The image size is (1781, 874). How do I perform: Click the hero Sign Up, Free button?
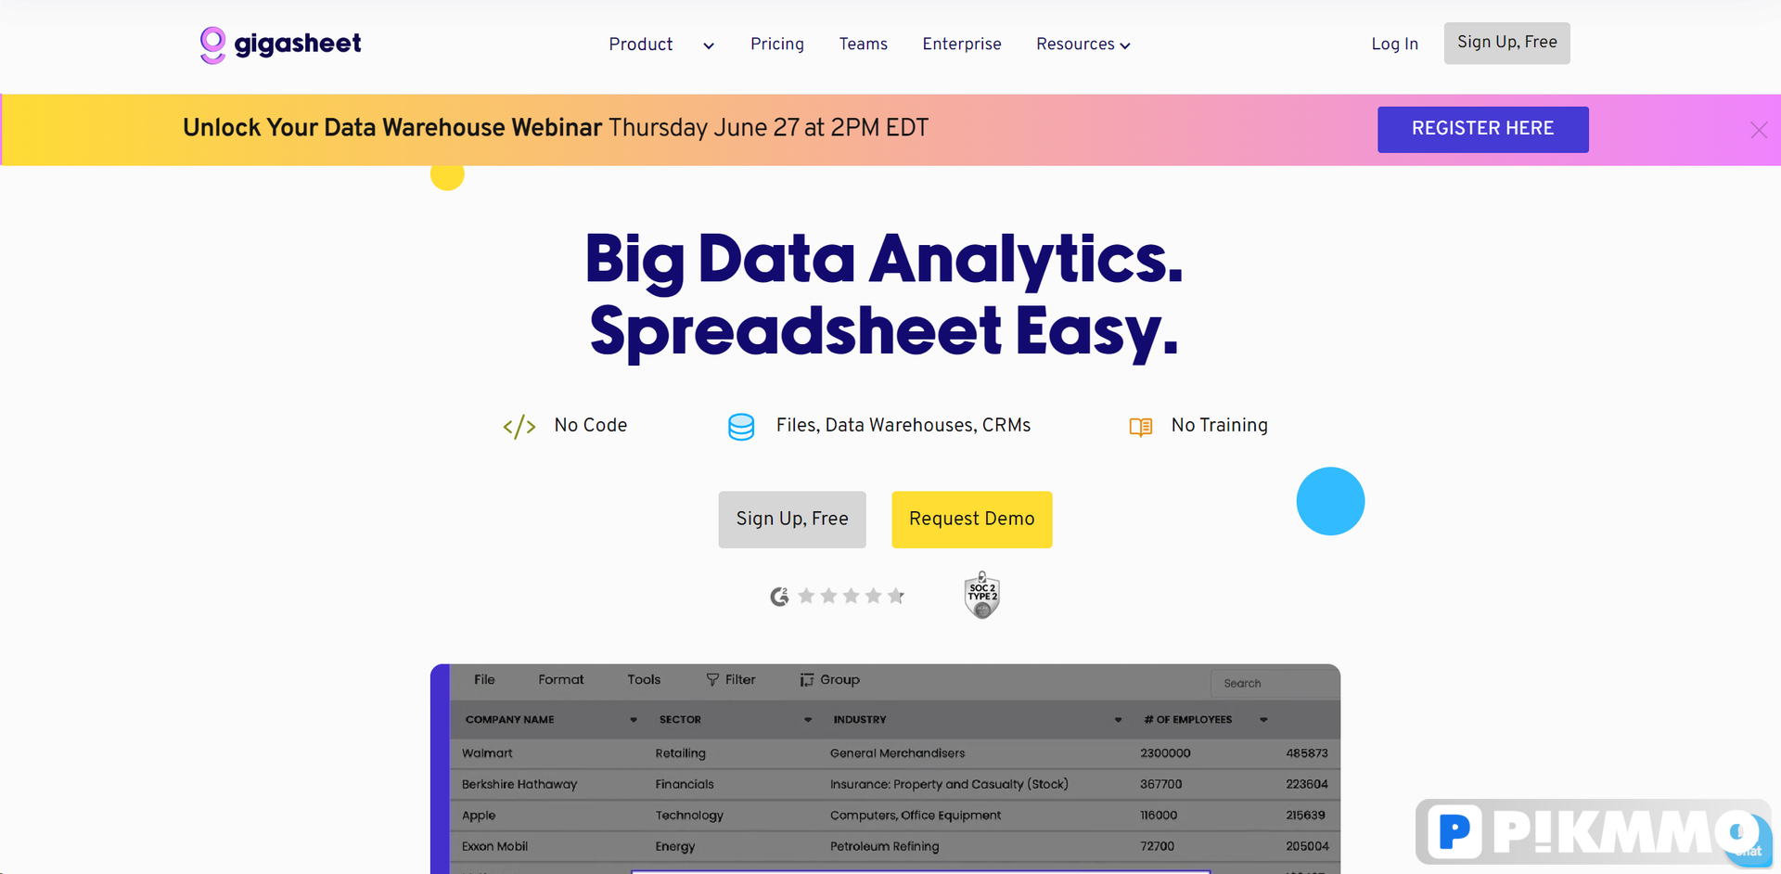792,520
